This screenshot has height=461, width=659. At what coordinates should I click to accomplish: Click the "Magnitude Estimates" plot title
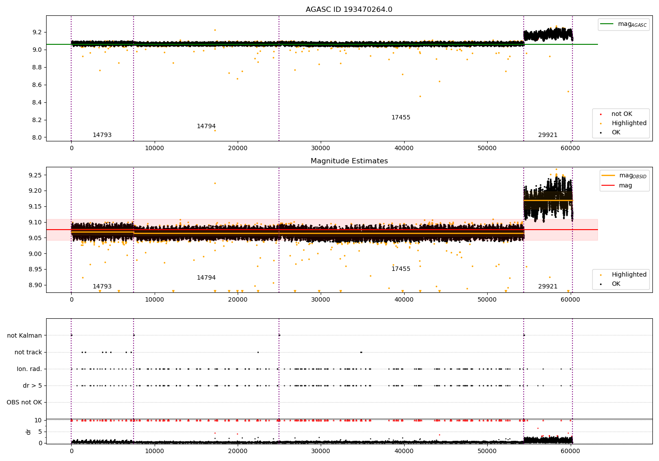coord(349,161)
